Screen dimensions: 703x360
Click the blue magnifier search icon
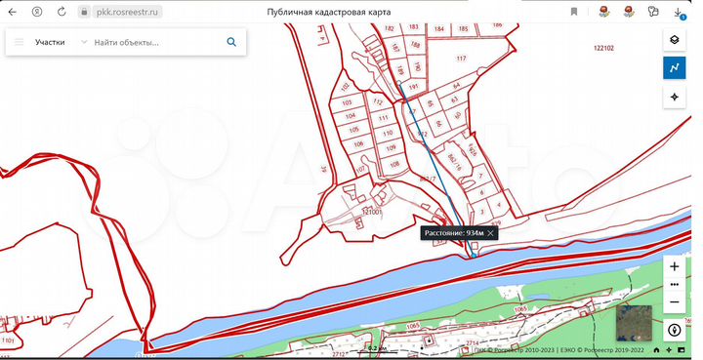pos(231,42)
